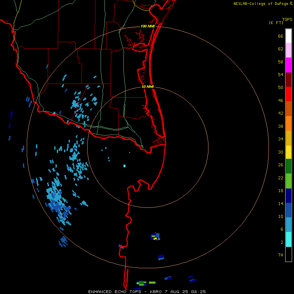The image size is (294, 294).
Task: Click the 6 legend value
Action: [x=282, y=229]
